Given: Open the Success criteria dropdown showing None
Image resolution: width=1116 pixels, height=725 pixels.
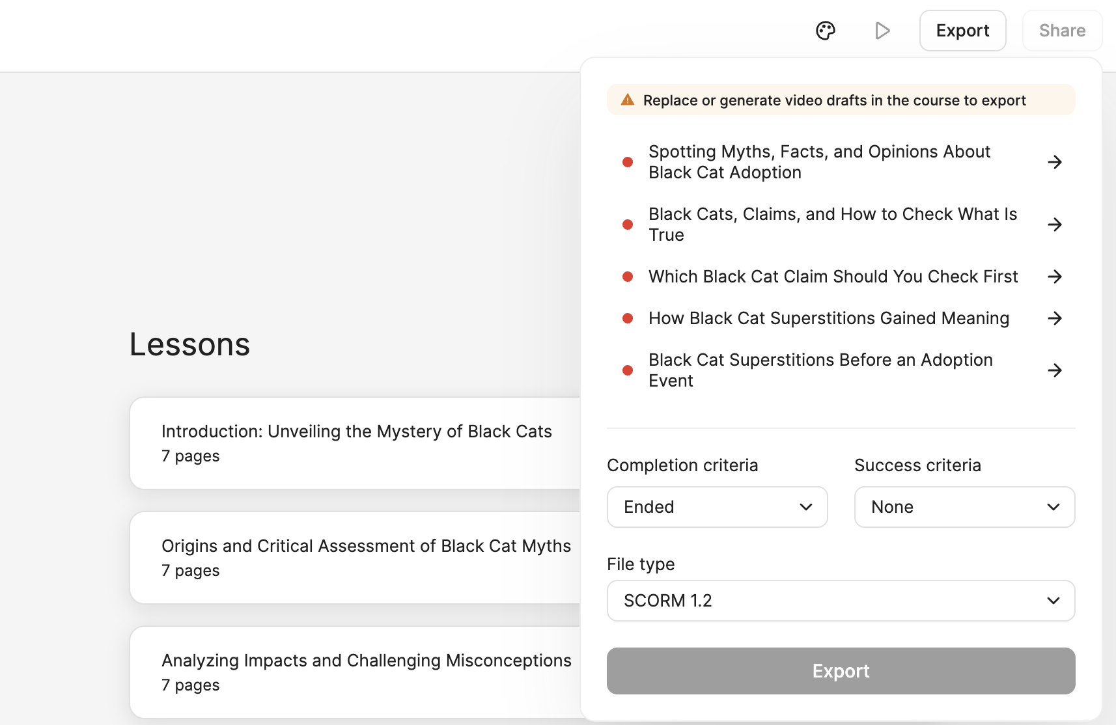Looking at the screenshot, I should tap(964, 507).
